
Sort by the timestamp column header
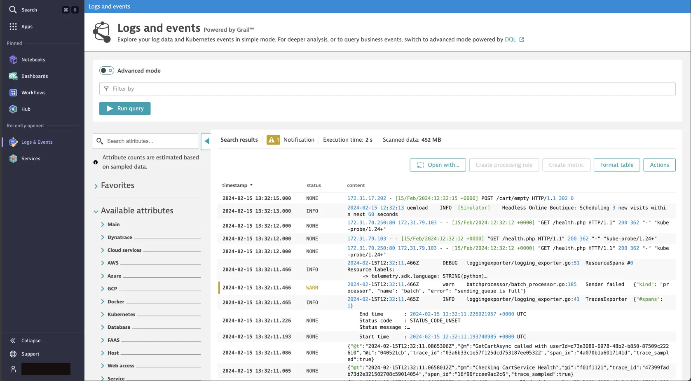[x=237, y=185]
